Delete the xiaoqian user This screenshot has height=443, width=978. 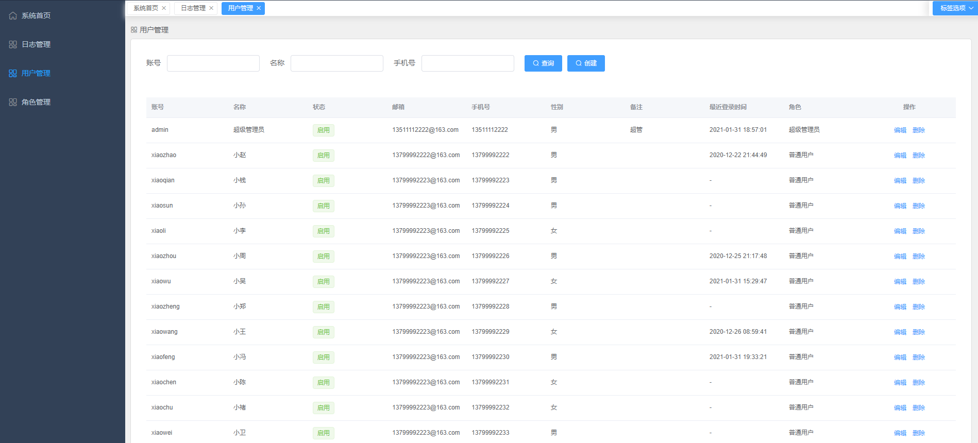919,181
